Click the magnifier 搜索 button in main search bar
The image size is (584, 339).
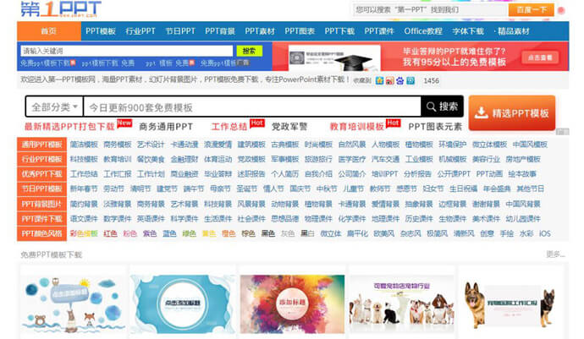point(441,107)
